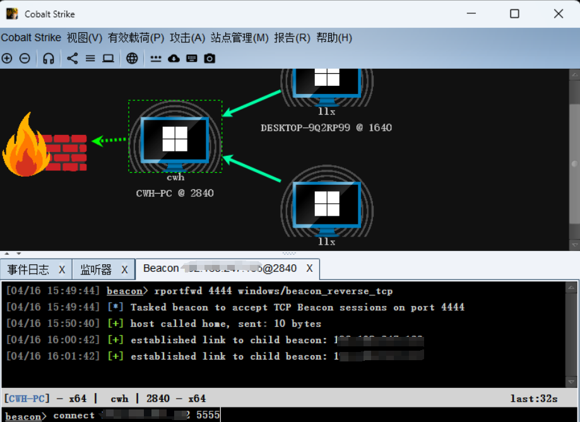This screenshot has height=422, width=580.
Task: Select the DESKTOP-9Q2RP99 @ 1640 beacon node
Action: (x=327, y=87)
